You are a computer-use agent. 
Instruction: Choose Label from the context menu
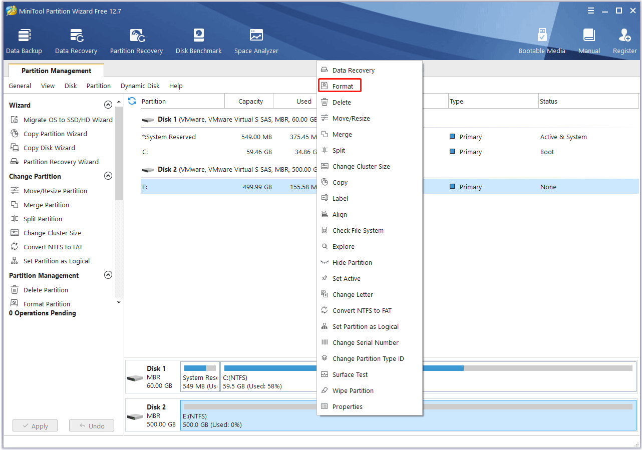(370, 198)
